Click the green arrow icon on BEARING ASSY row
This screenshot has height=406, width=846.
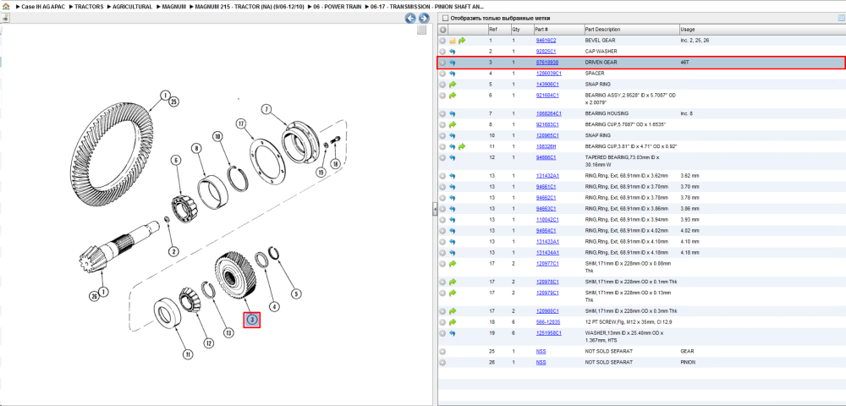[453, 96]
